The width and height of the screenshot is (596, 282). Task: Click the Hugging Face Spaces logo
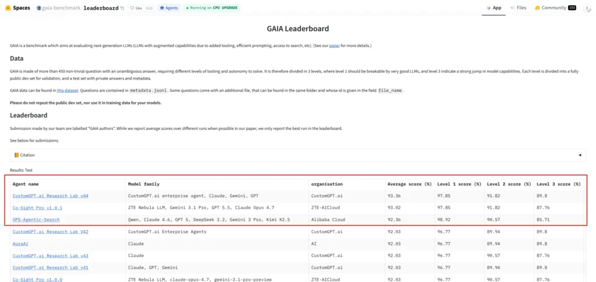pyautogui.click(x=17, y=8)
